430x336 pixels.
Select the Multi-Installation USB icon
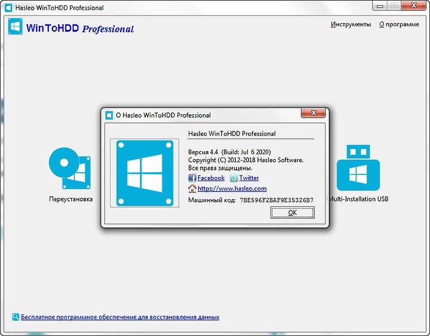pyautogui.click(x=358, y=168)
